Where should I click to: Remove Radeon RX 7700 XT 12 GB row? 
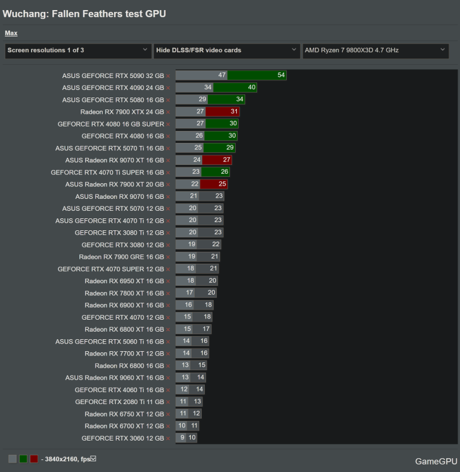168,354
